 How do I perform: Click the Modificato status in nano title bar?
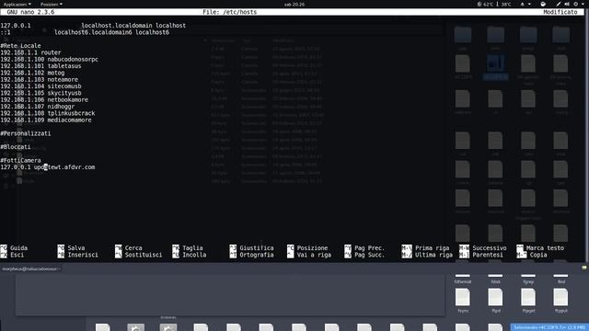pyautogui.click(x=560, y=12)
